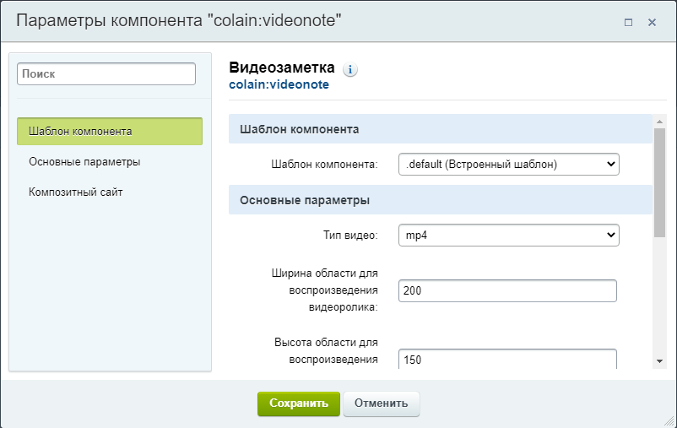
Task: Click the vertical scrollbar thumb
Action: point(659,182)
